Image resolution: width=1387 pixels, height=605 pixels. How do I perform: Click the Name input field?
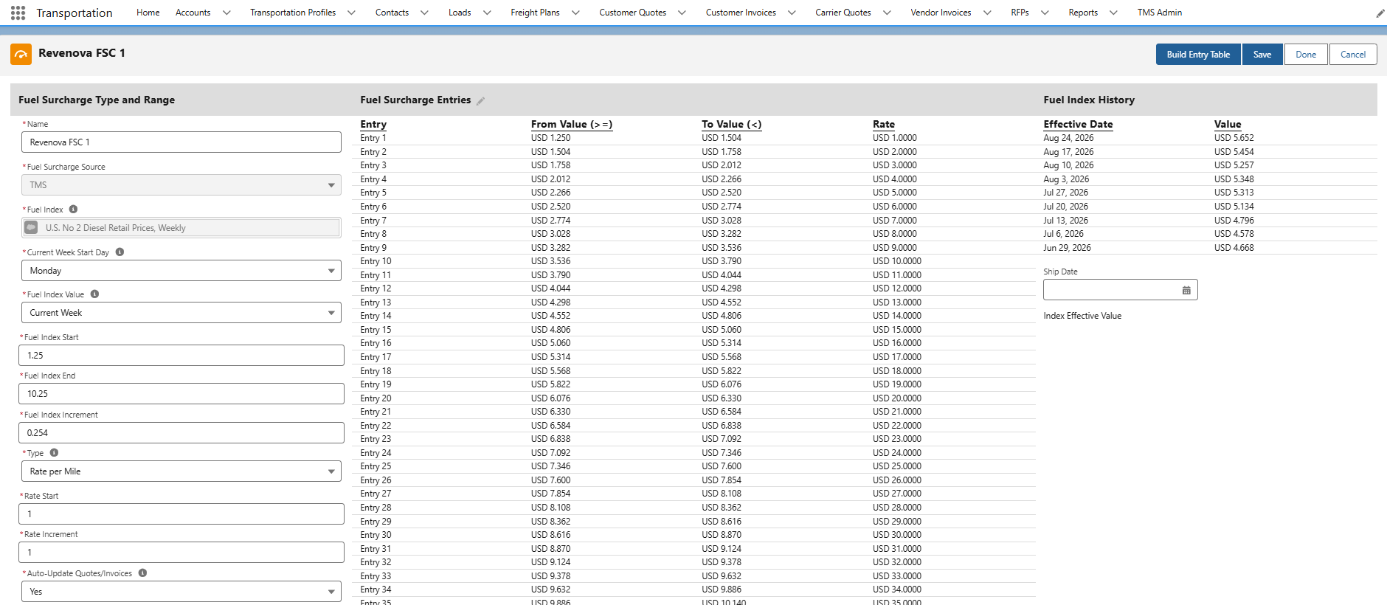tap(181, 142)
